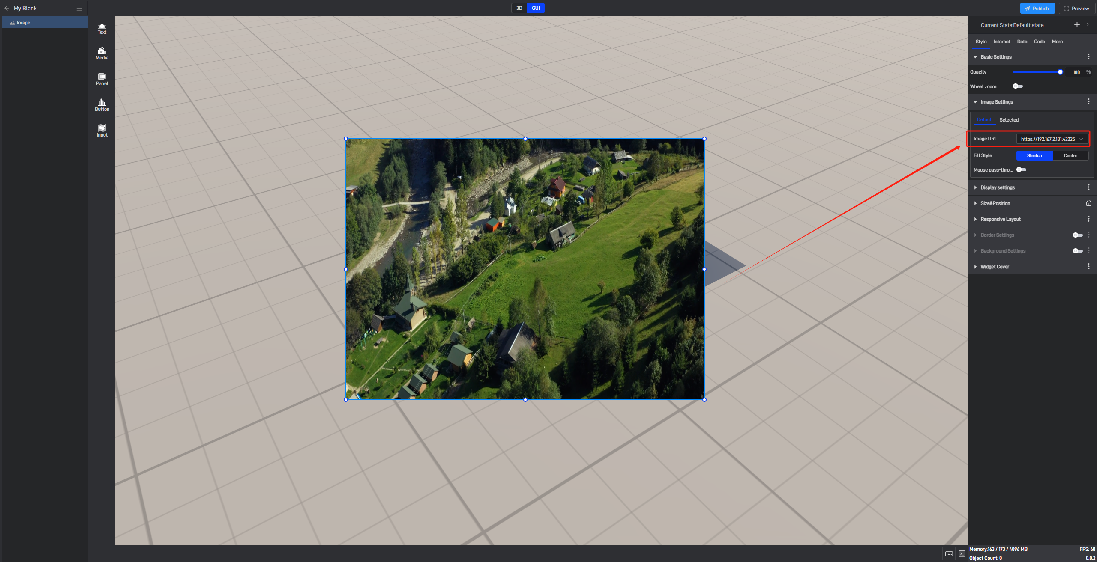Open the Data tab
The height and width of the screenshot is (562, 1097).
coord(1022,42)
